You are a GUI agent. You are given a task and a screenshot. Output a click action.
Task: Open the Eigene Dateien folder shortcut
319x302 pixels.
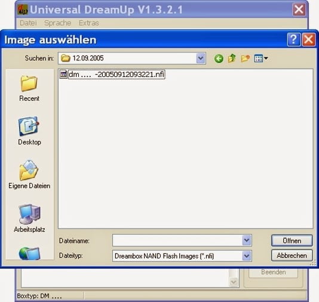point(29,175)
